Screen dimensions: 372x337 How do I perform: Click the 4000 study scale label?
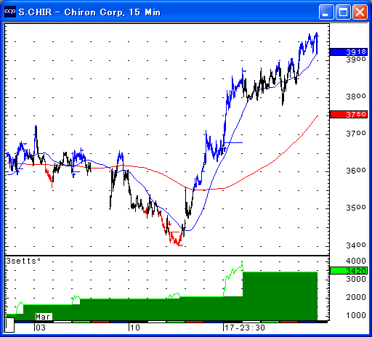(x=356, y=261)
